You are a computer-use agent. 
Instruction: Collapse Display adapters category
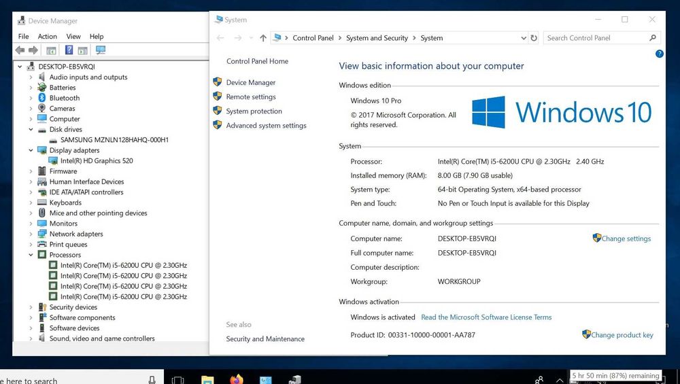31,150
